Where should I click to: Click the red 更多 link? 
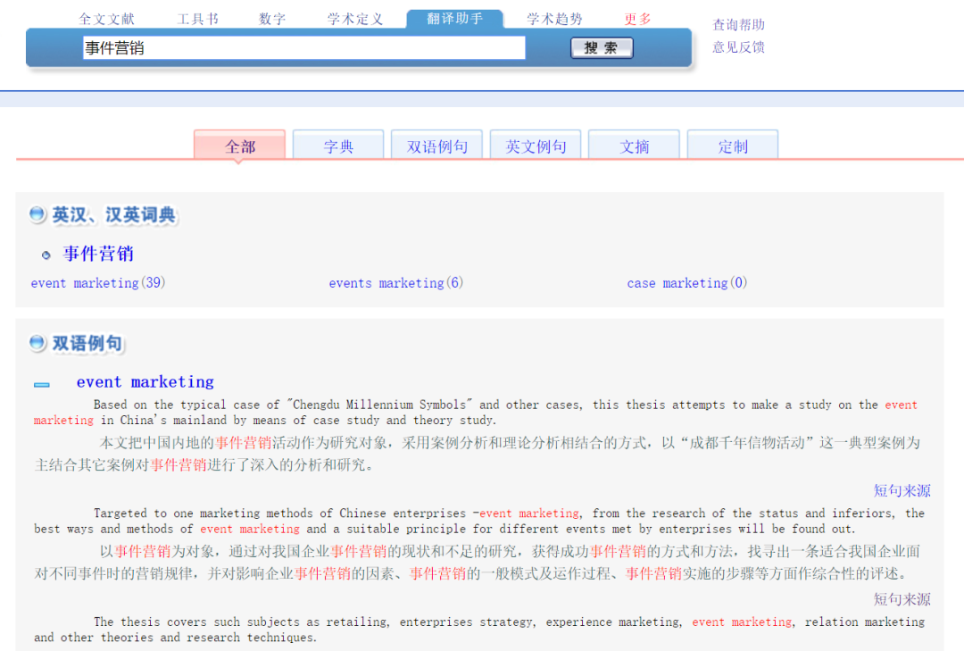637,19
